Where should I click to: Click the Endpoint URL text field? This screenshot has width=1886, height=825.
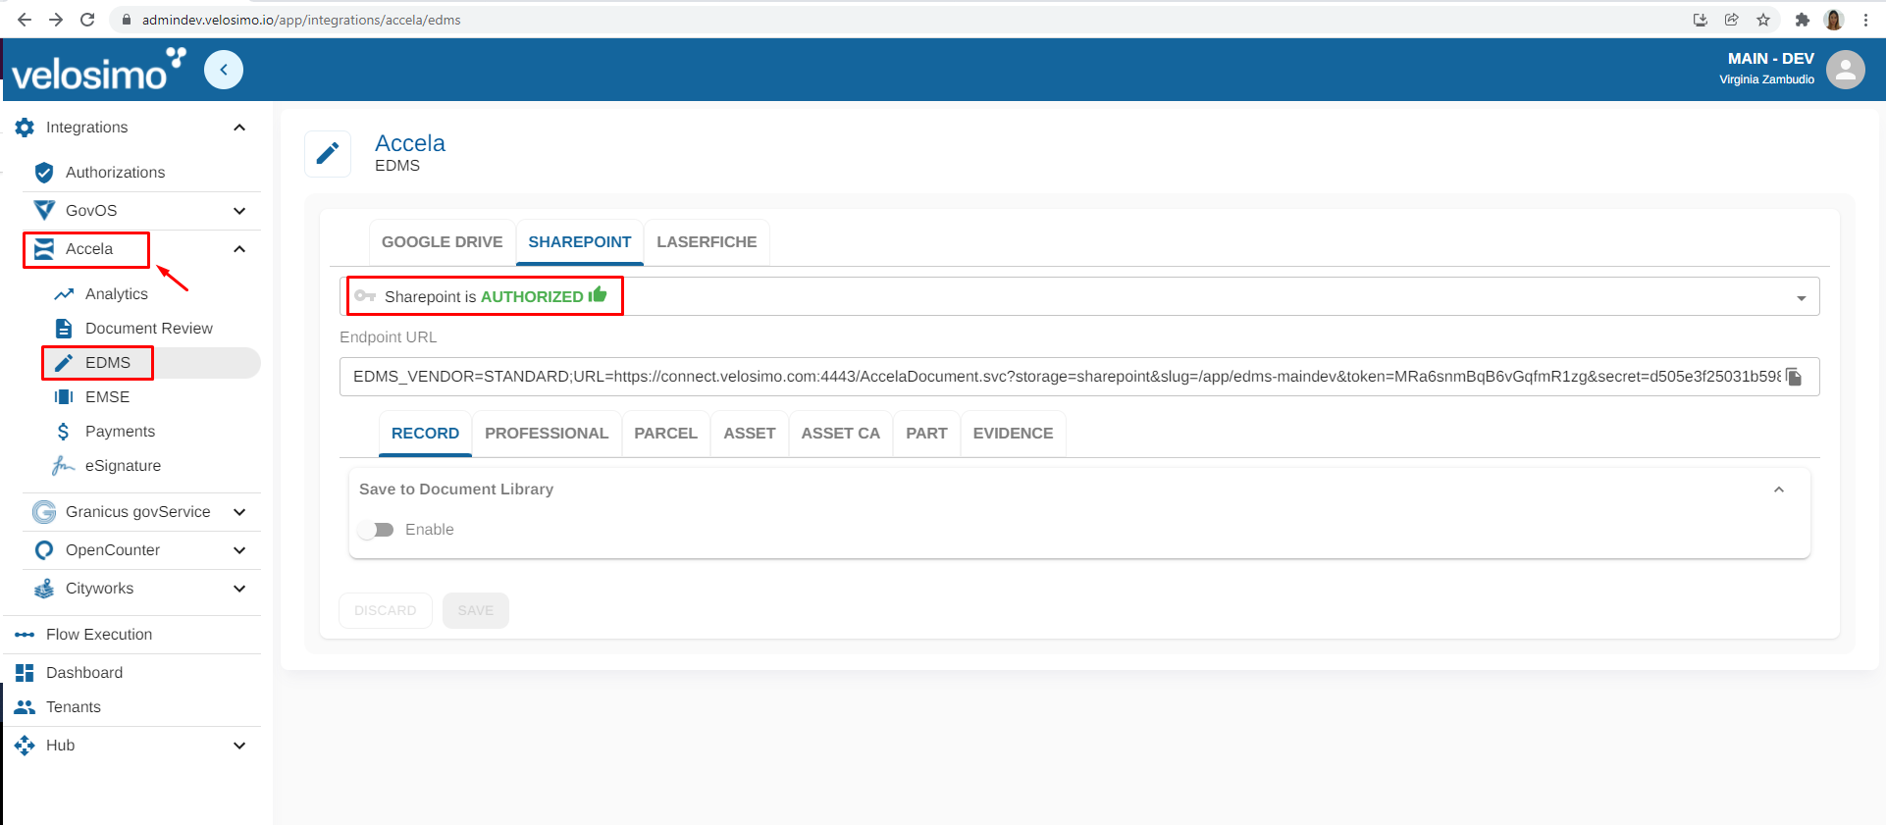tap(1079, 377)
